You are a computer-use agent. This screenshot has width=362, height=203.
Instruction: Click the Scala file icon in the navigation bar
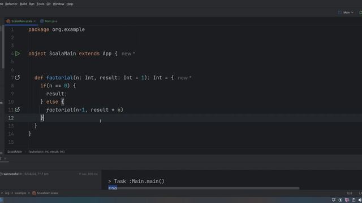pos(34,193)
